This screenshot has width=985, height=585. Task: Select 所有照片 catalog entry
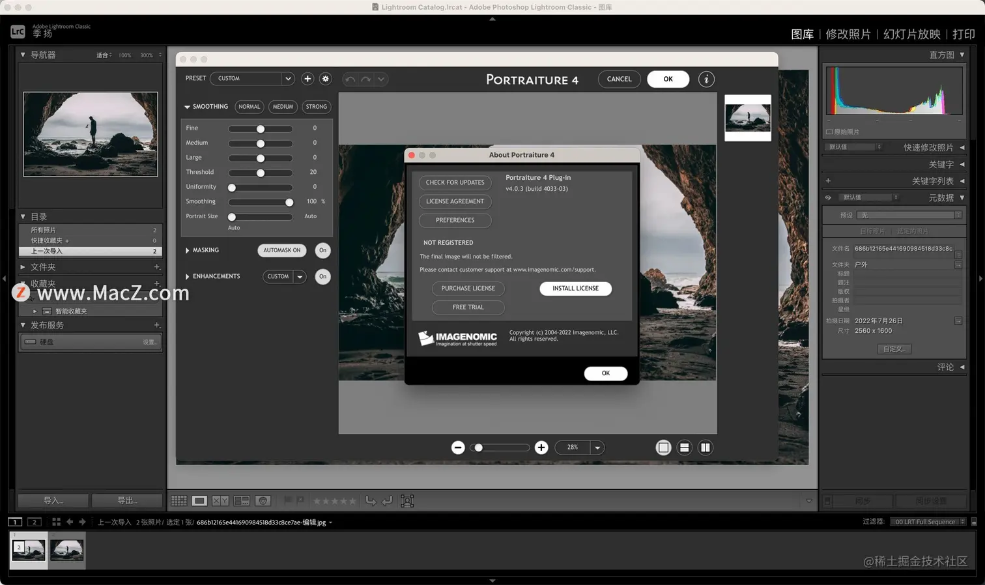click(x=91, y=230)
